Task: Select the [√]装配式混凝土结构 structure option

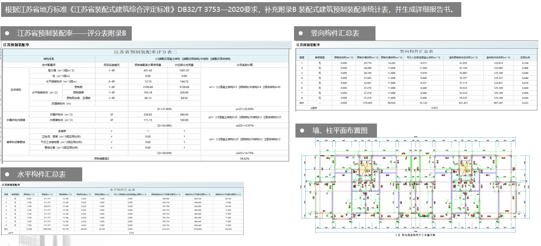Action: click(x=167, y=59)
